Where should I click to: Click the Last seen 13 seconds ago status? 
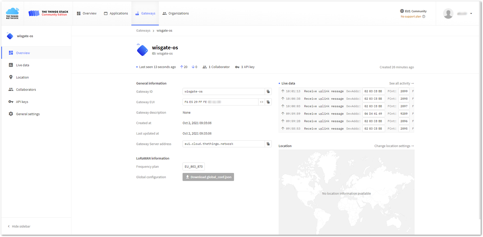[x=156, y=67]
